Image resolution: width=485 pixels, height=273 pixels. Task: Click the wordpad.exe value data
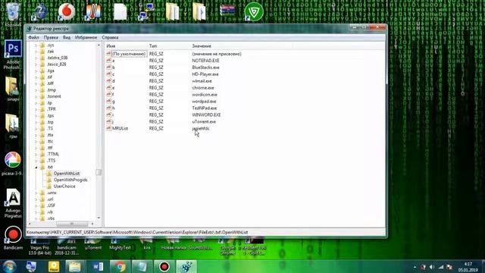[x=204, y=101]
